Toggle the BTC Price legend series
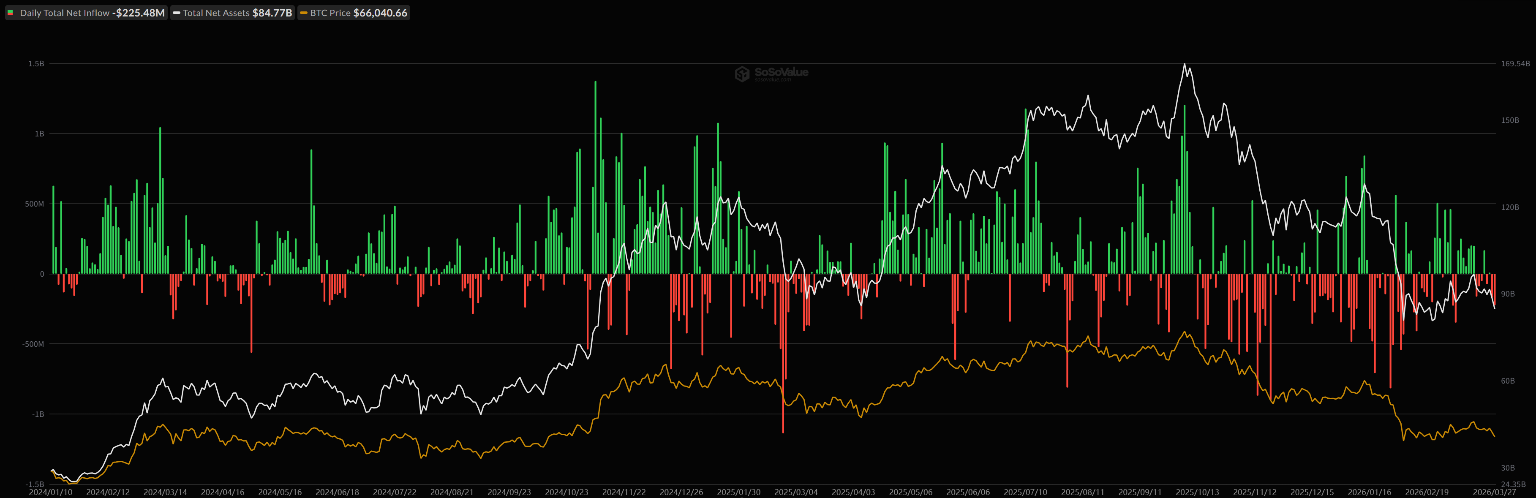Image resolution: width=1536 pixels, height=498 pixels. [330, 13]
